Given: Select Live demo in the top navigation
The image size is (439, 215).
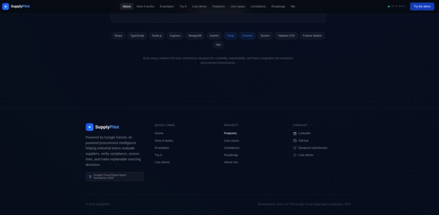Looking at the screenshot, I should pyautogui.click(x=199, y=7).
